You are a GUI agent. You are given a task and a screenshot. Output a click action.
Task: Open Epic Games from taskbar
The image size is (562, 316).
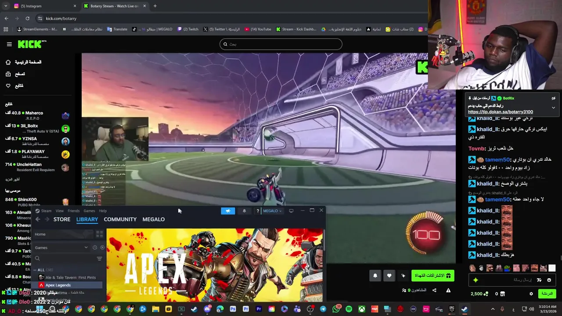tap(451, 309)
